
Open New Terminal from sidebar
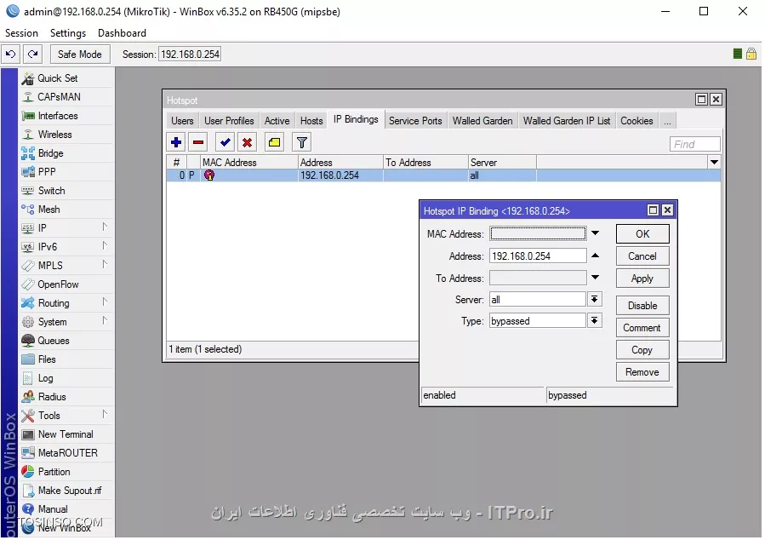[x=66, y=434]
